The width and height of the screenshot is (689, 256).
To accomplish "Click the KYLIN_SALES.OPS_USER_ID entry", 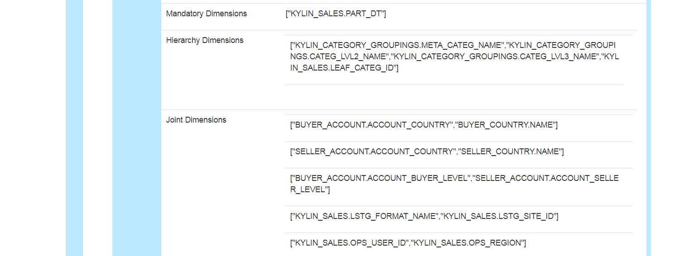I will [x=351, y=243].
